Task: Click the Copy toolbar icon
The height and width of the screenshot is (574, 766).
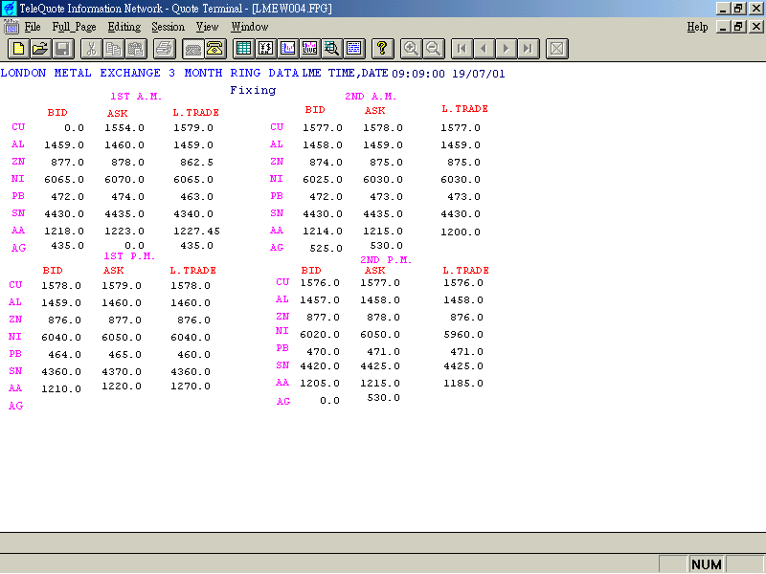Action: tap(113, 49)
